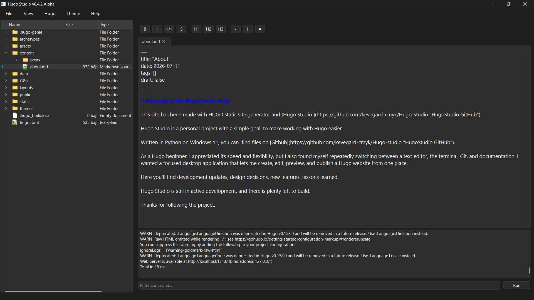
Task: Apply italic formatting with I button
Action: coord(157,29)
